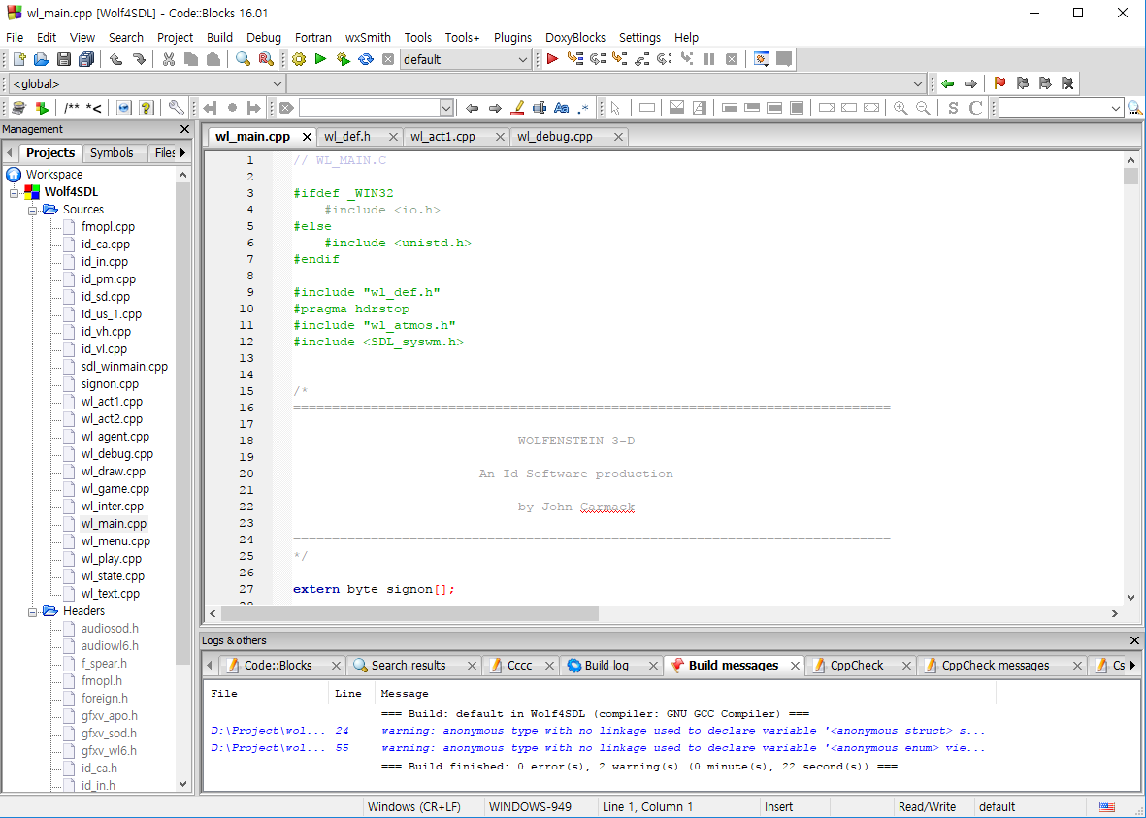
Task: Open DoxyBlocks preferences wrench icon
Action: click(177, 108)
